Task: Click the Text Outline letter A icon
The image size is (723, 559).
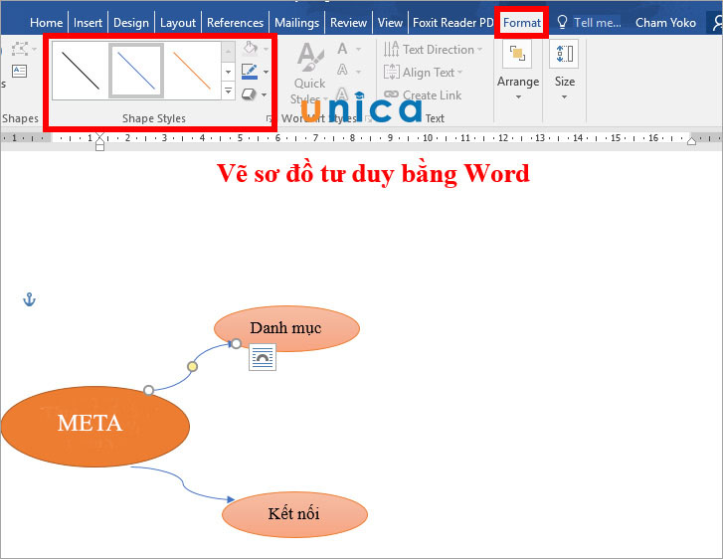Action: [342, 70]
